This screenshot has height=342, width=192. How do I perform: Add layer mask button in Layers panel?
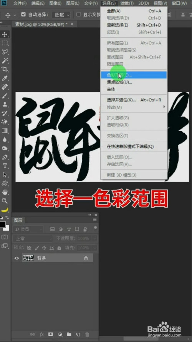(51, 334)
